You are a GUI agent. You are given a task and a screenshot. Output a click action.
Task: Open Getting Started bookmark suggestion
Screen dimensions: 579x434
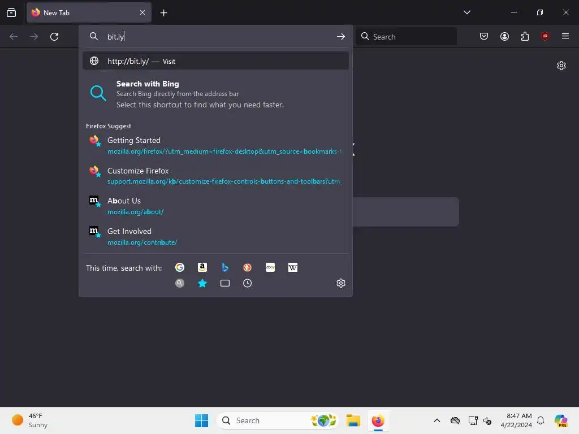215,145
